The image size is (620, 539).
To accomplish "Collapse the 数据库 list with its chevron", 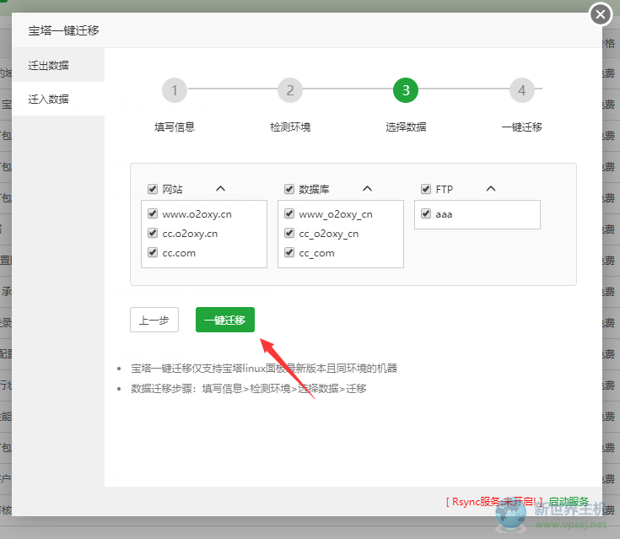I will tap(367, 189).
